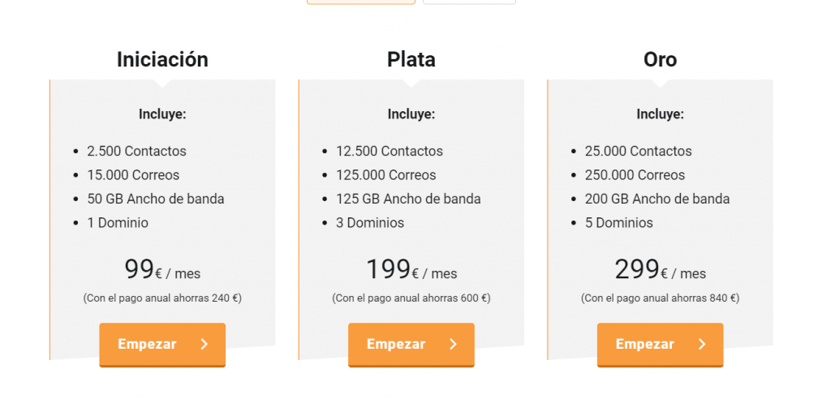Viewport: 831px width, 399px height.
Task: Start the Oro plan with Empezar
Action: 661,345
